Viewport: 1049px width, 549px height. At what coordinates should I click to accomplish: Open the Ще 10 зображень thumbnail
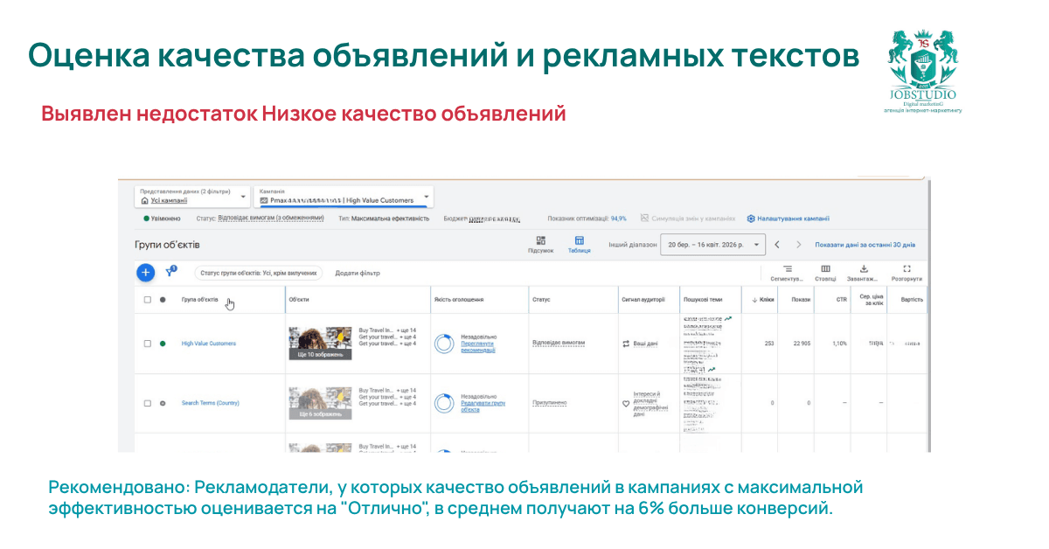point(321,343)
